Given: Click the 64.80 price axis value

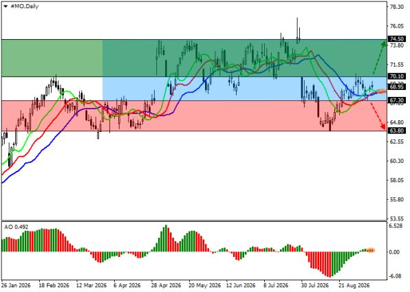Looking at the screenshot, I should coord(397,122).
